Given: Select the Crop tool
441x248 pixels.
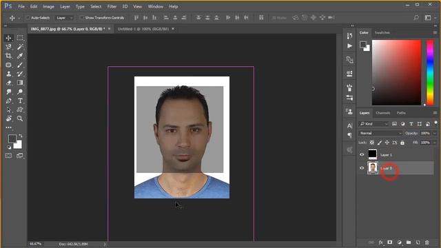Looking at the screenshot, I should tap(8, 56).
